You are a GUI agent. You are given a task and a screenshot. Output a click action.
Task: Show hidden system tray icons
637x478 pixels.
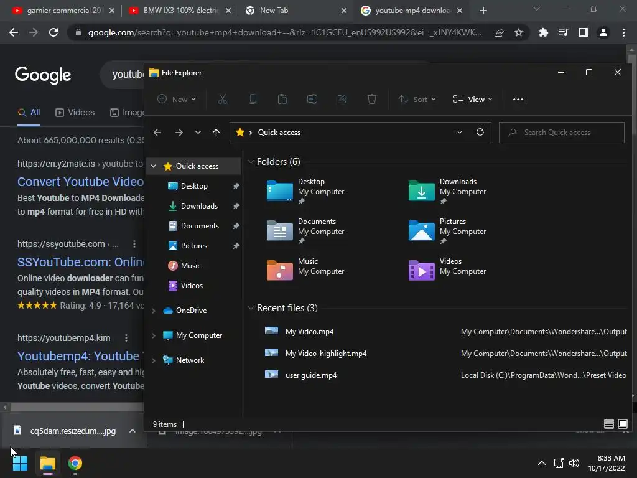(x=542, y=463)
